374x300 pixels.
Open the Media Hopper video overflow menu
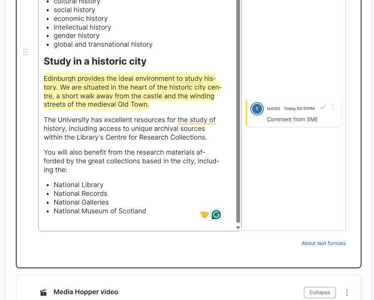pyautogui.click(x=347, y=292)
